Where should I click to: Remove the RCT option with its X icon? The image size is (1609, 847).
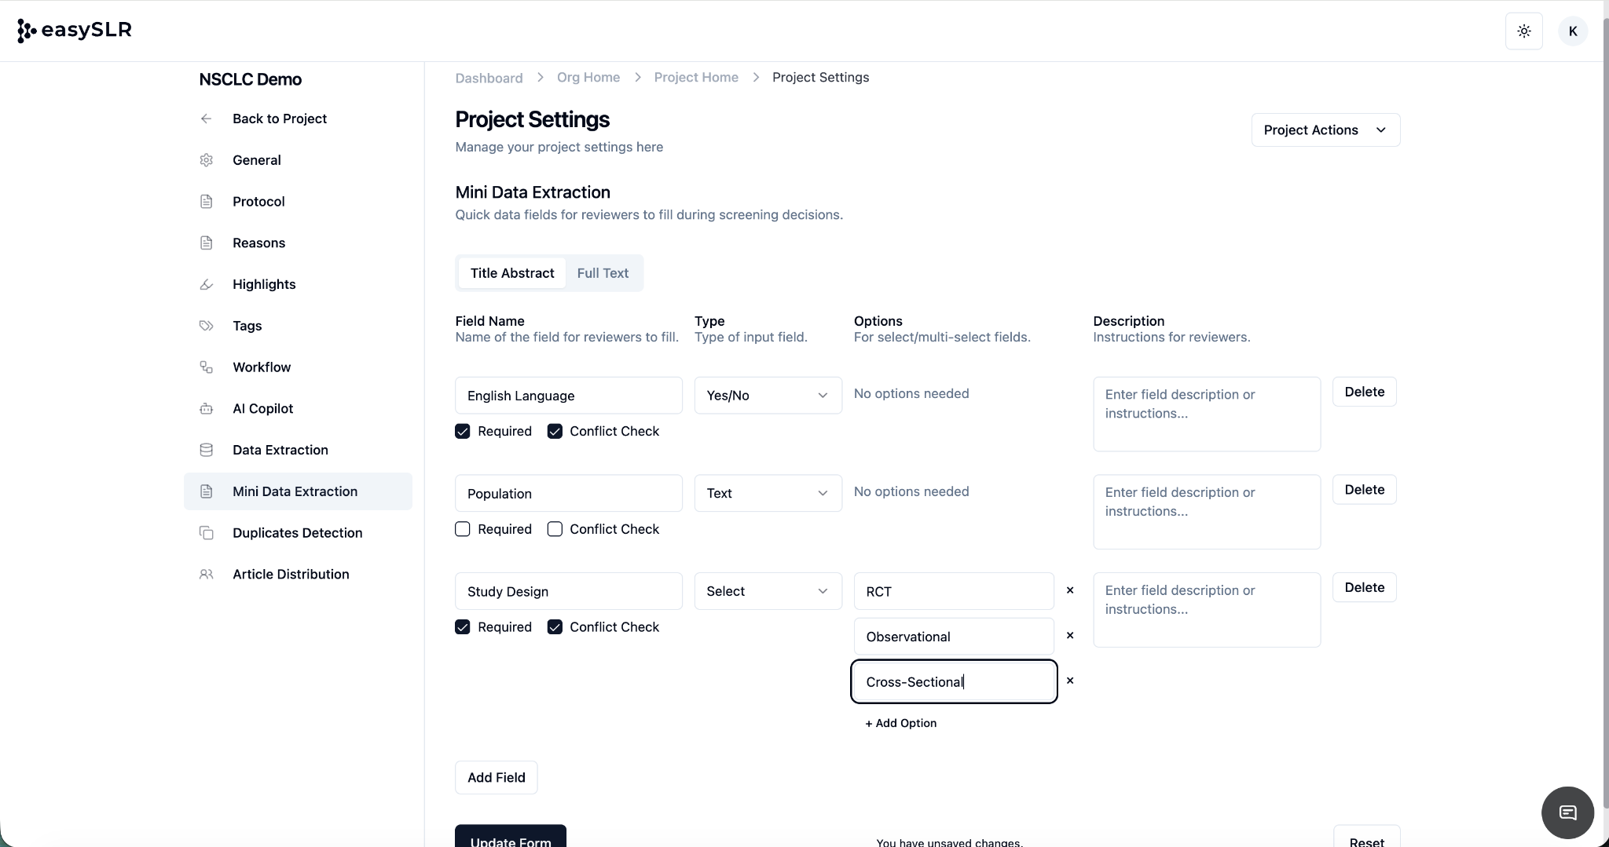click(1069, 590)
